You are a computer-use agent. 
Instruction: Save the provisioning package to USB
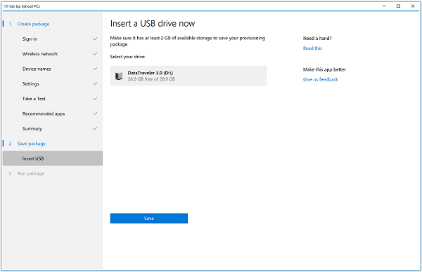149,218
